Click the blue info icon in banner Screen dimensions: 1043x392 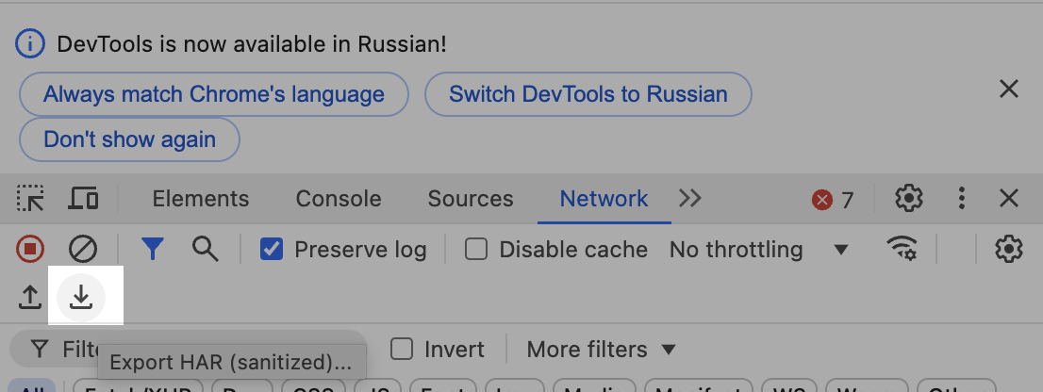[30, 44]
